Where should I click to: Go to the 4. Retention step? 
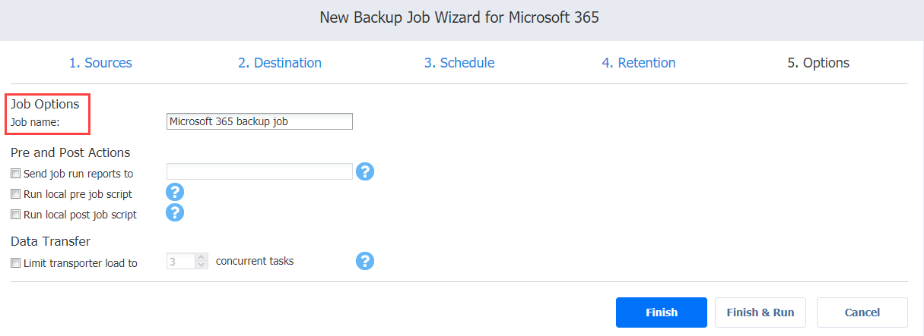639,63
